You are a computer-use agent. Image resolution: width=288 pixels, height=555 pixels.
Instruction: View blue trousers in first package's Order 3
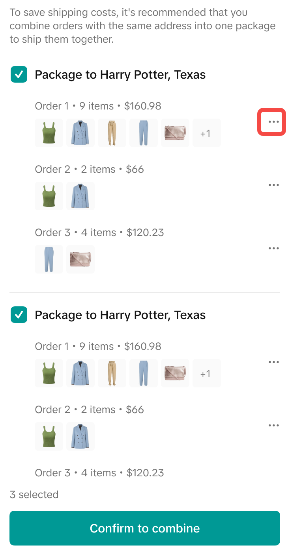point(49,259)
